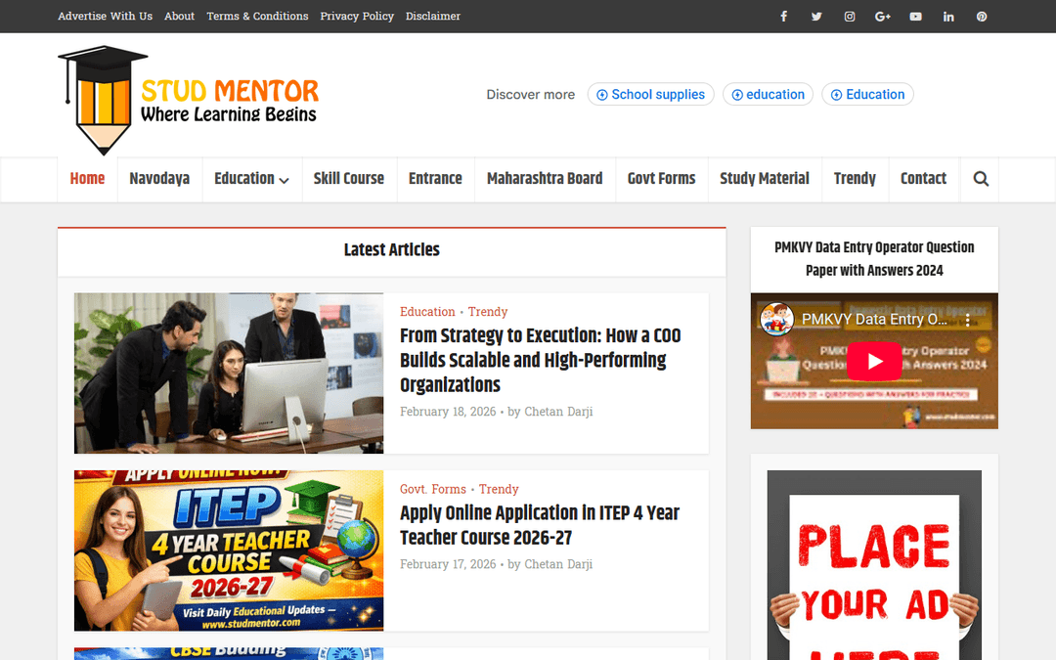Open the Trendy menu item
Image resolution: width=1056 pixels, height=660 pixels.
click(854, 179)
